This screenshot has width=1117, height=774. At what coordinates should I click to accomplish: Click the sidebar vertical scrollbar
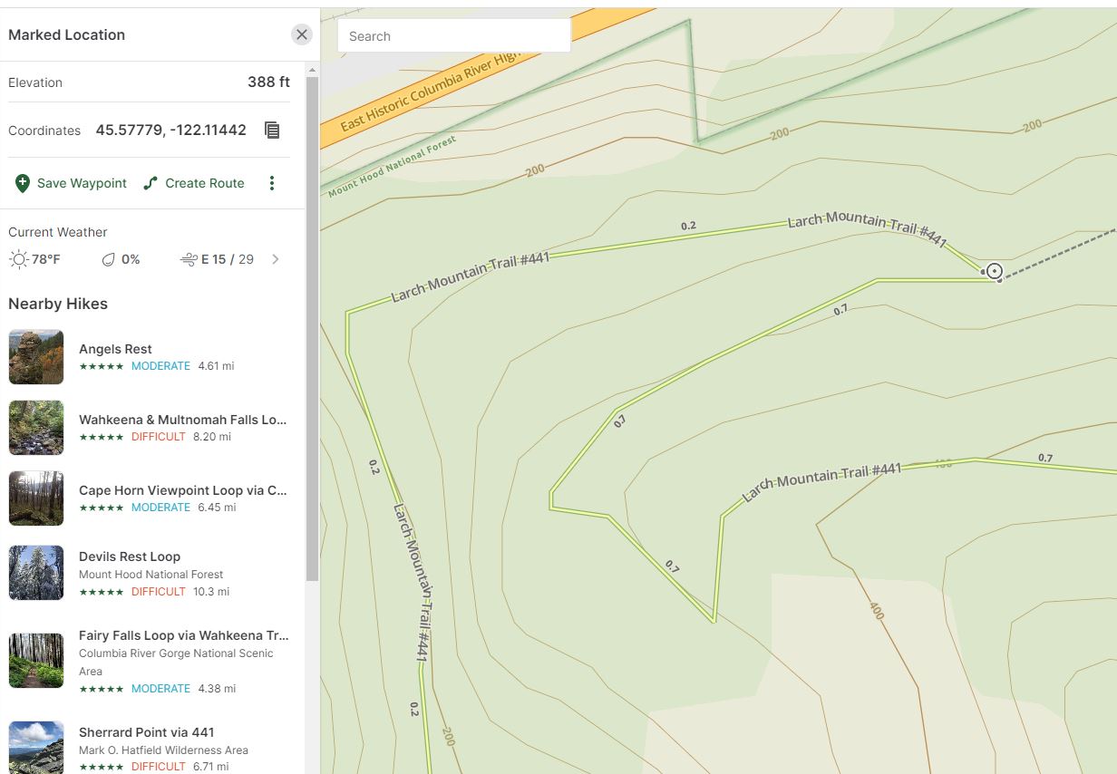[312, 326]
